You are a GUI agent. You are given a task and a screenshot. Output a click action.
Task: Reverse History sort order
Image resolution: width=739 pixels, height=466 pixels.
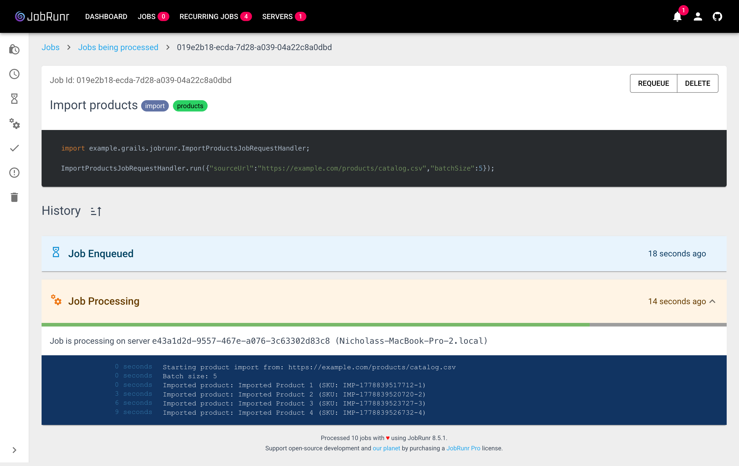tap(96, 211)
